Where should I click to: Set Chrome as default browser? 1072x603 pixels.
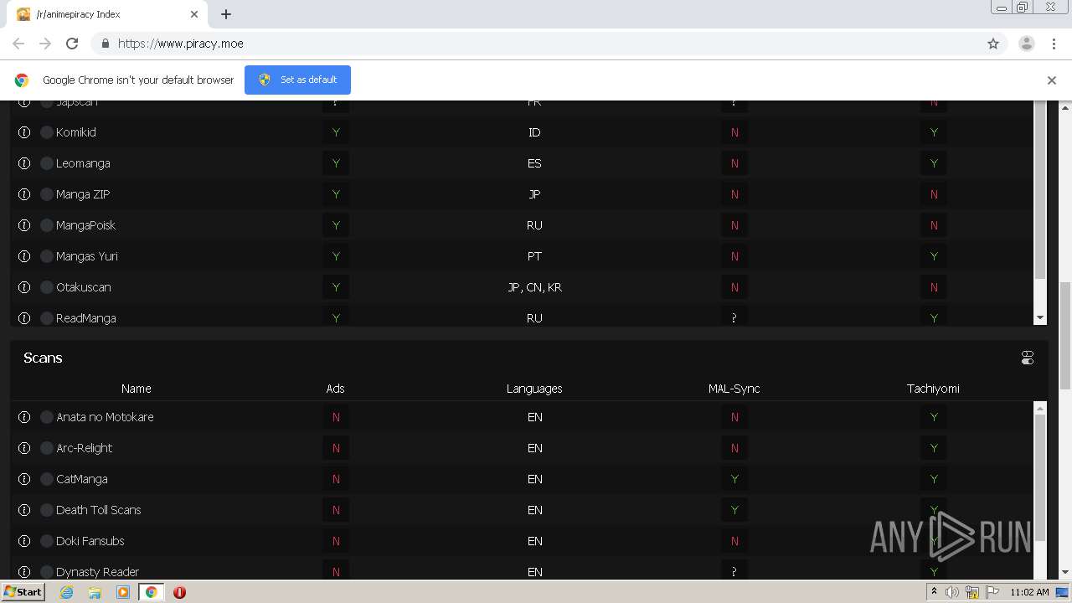(x=297, y=80)
